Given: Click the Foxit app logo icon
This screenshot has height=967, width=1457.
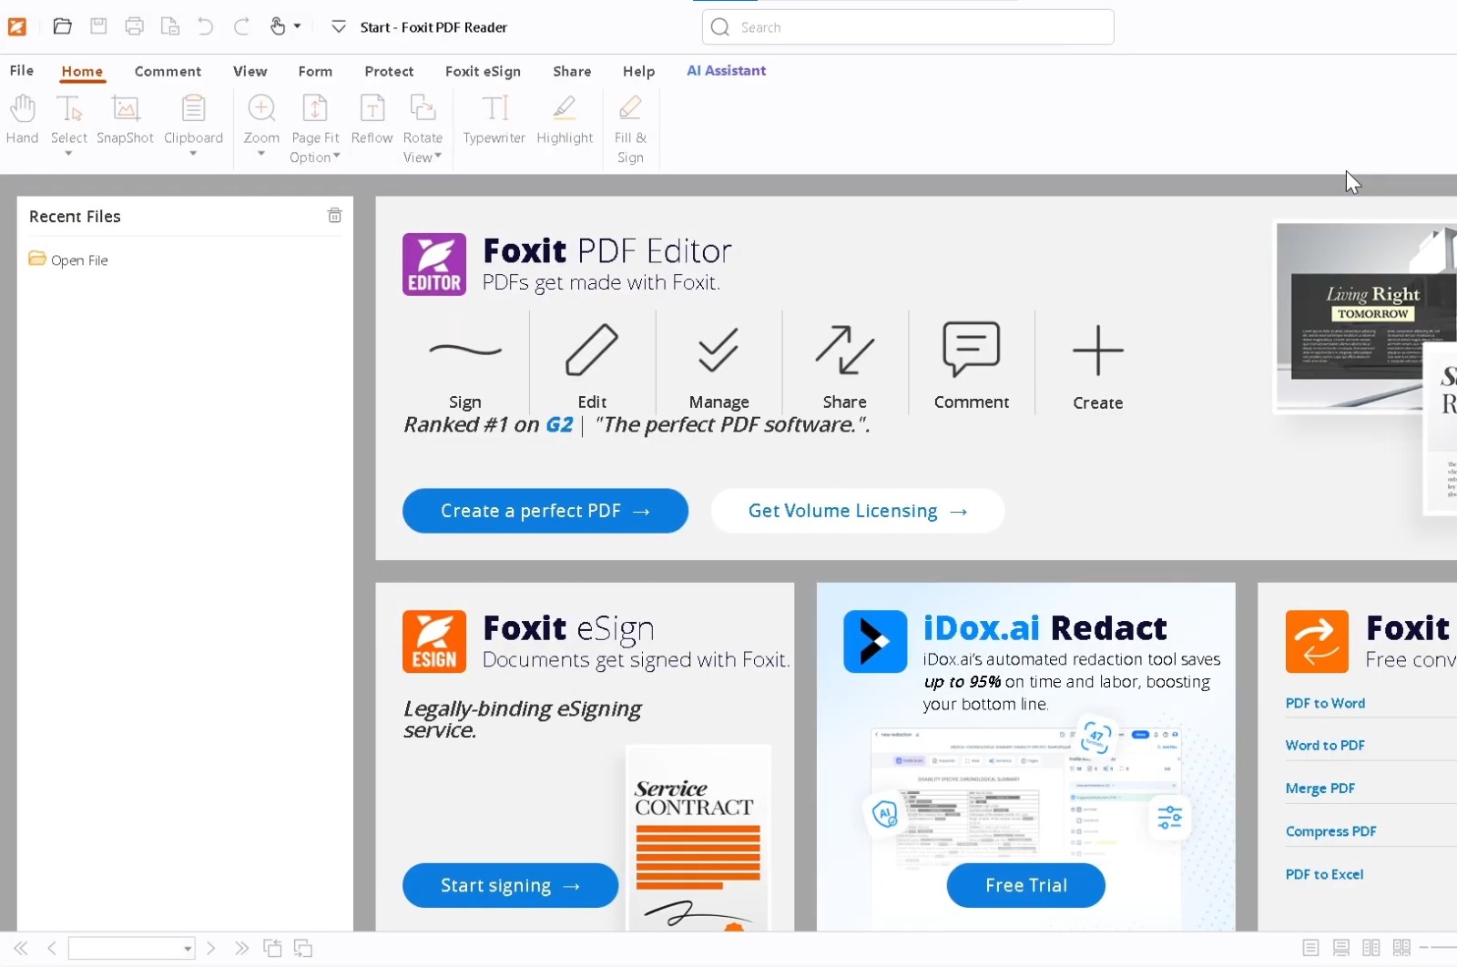Looking at the screenshot, I should click(17, 26).
